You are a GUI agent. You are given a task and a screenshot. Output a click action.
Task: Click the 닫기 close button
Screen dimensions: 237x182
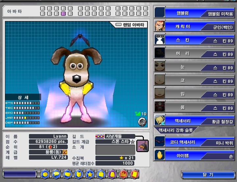pyautogui.click(x=208, y=175)
